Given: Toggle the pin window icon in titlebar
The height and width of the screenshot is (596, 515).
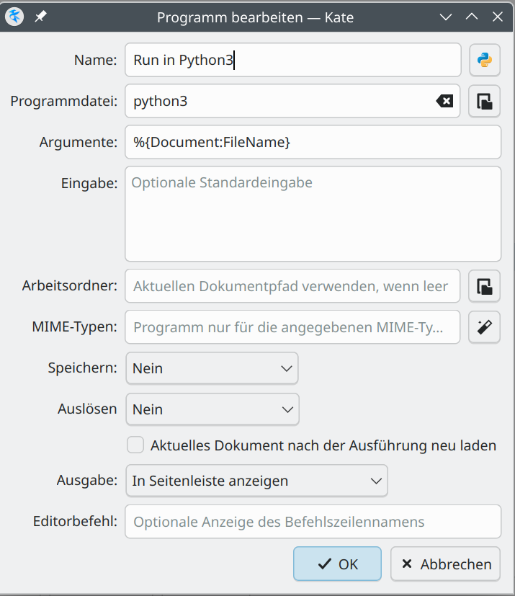Looking at the screenshot, I should pyautogui.click(x=40, y=17).
